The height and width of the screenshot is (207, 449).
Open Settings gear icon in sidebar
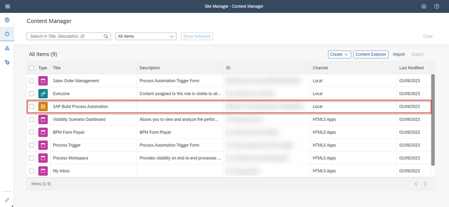coord(7,62)
